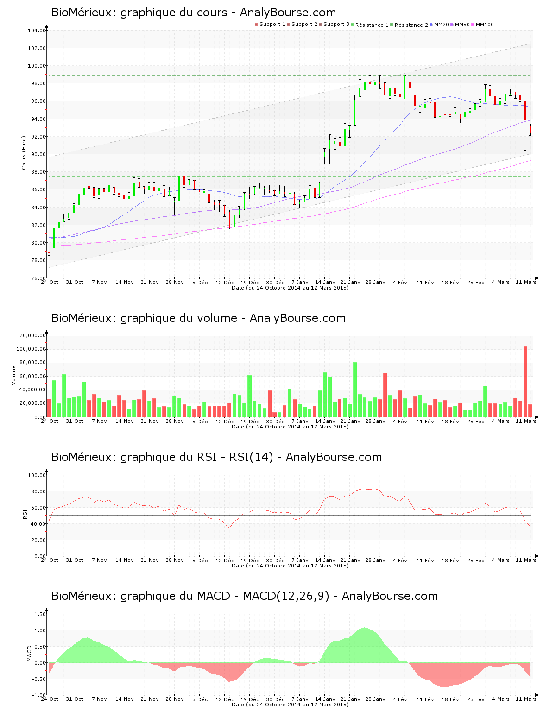This screenshot has height=718, width=556.
Task: Click "11 Mars" date on the volume chart
Action: pos(526,422)
